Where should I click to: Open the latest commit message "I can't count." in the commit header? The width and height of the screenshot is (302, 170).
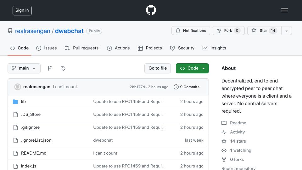click(65, 87)
